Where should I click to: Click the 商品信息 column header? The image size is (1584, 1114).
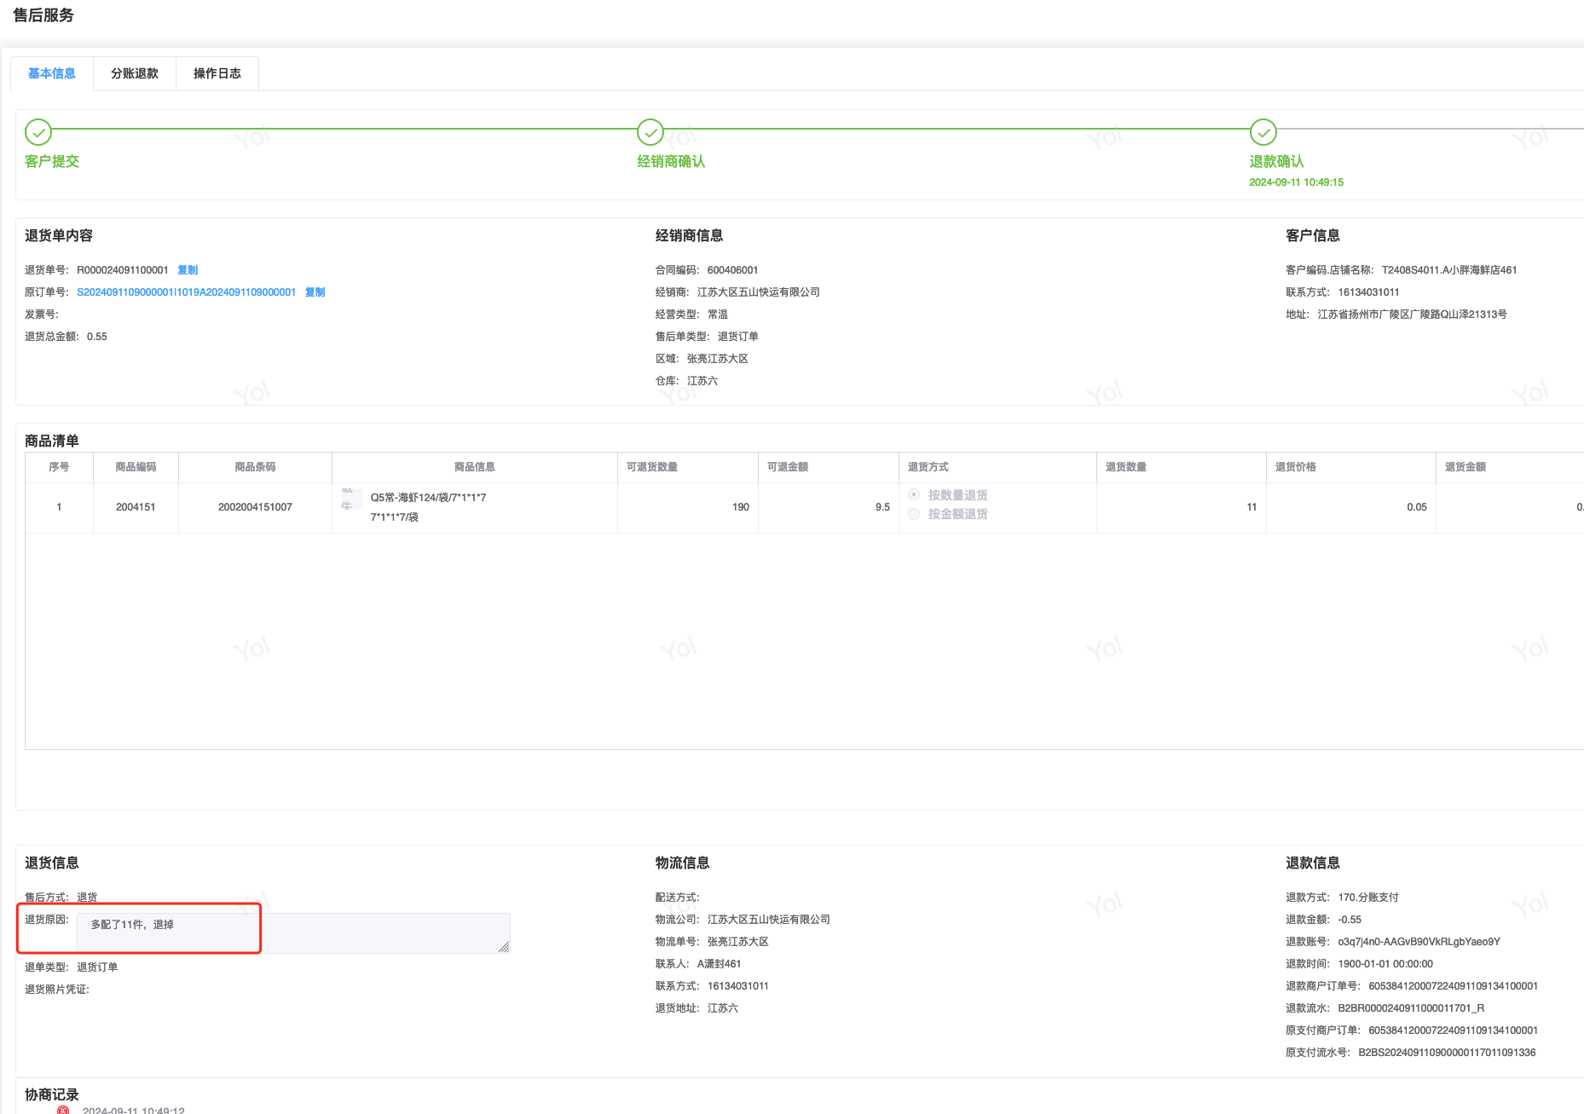tap(474, 467)
